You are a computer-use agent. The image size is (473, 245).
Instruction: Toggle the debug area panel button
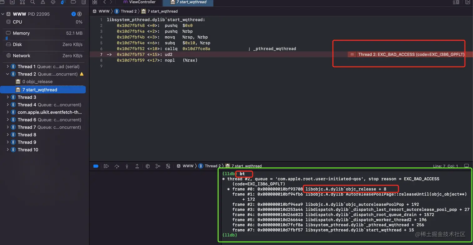pos(466,166)
